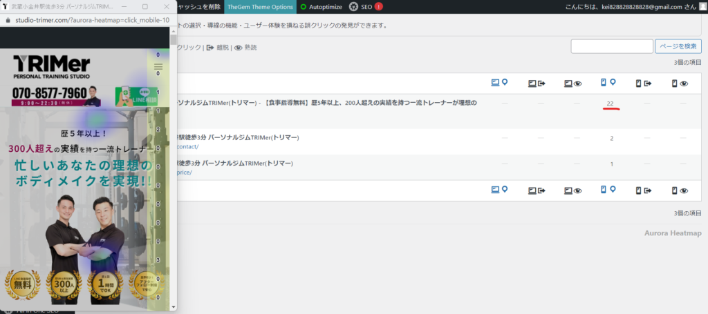Click the lock icon in popup address bar

coord(7,20)
